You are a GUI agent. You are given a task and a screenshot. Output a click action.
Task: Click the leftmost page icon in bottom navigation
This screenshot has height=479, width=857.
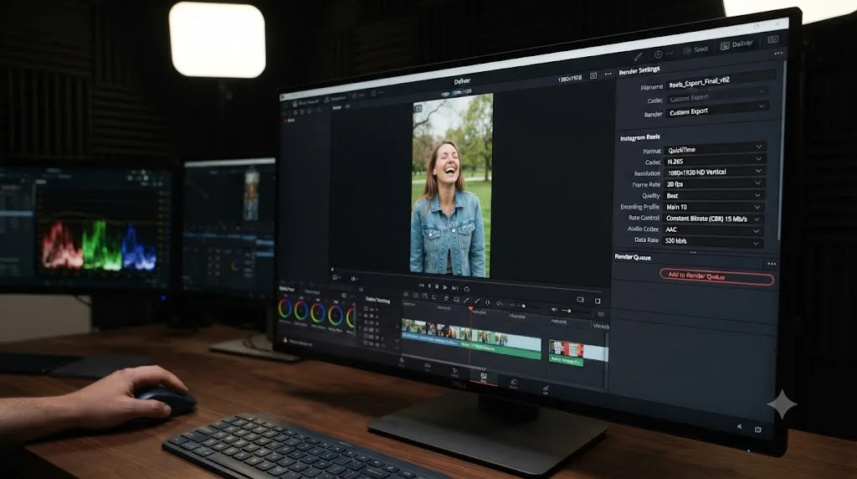coord(402,362)
